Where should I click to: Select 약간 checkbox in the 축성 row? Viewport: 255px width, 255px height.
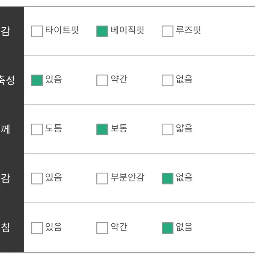tap(102, 80)
